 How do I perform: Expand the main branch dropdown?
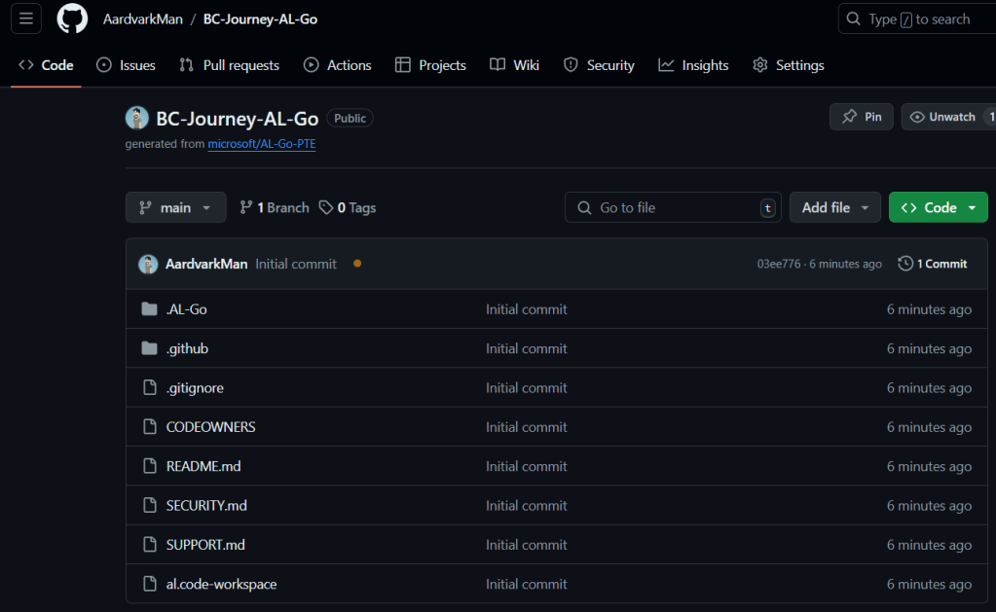click(x=175, y=207)
